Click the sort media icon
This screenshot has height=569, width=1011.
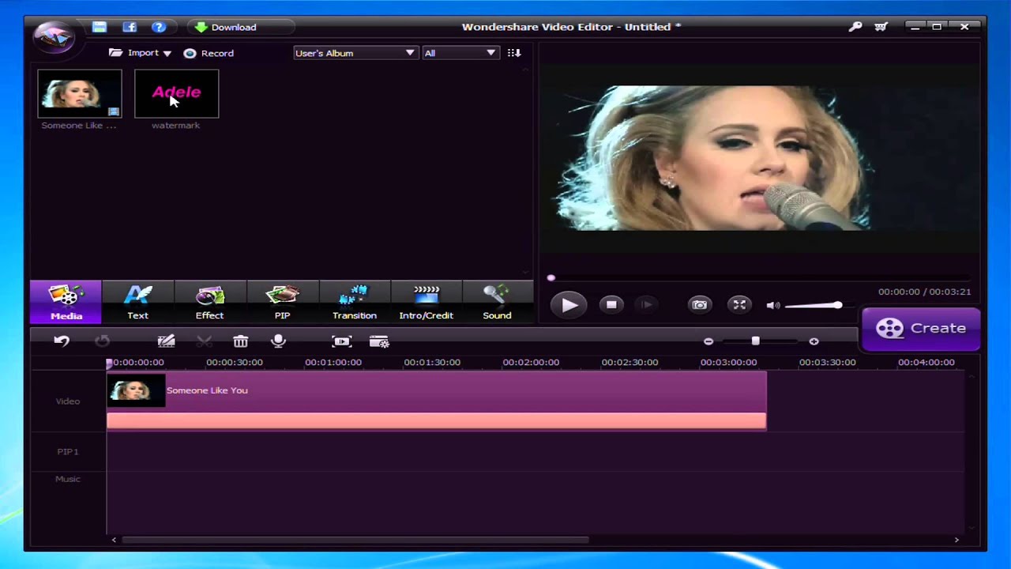pyautogui.click(x=514, y=53)
